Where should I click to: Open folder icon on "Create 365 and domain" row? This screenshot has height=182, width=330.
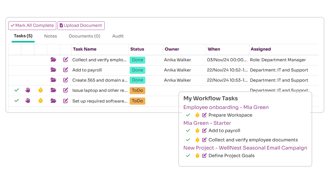pos(53,80)
